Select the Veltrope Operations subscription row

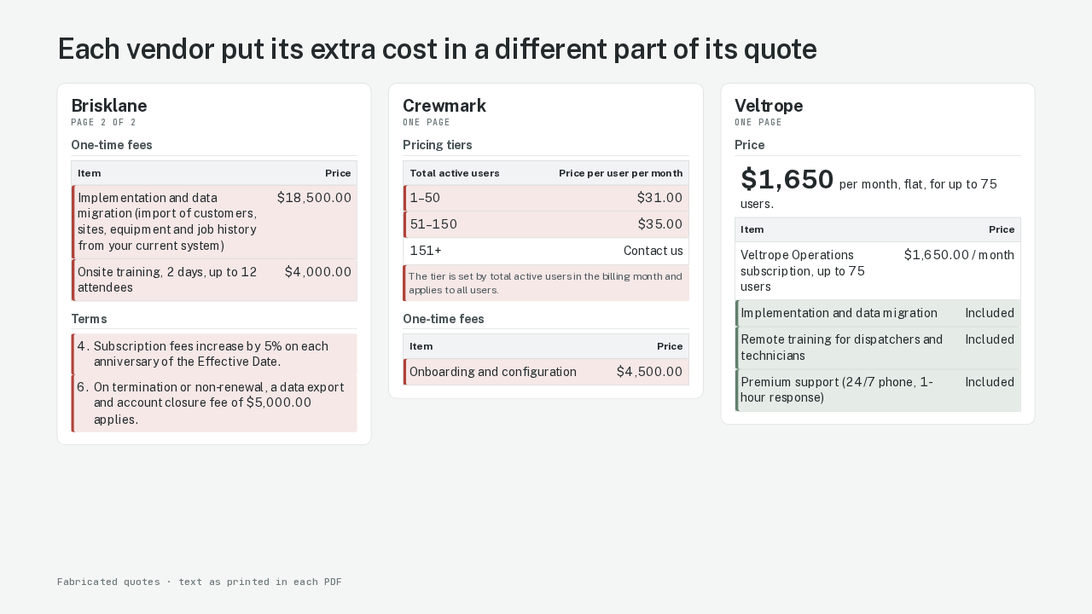(877, 270)
